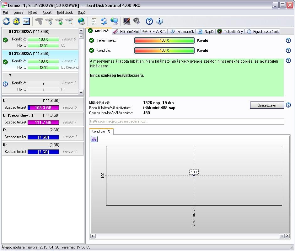Click the 480 start/stop count value

146,113
